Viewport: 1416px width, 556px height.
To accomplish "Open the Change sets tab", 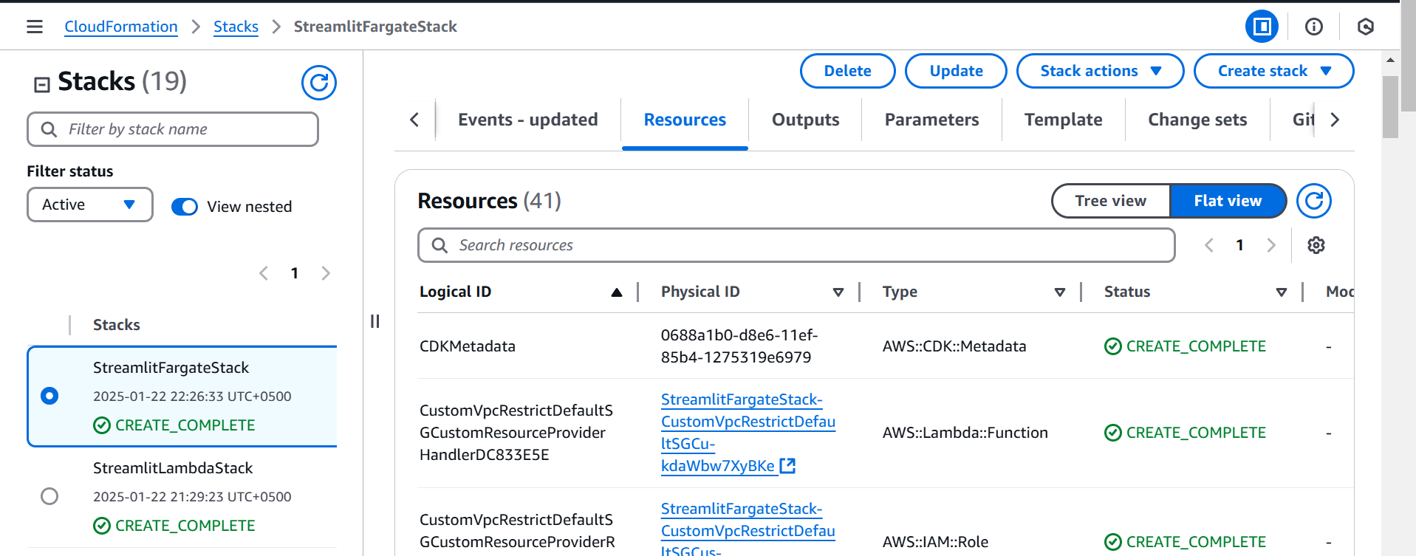I will pos(1197,120).
